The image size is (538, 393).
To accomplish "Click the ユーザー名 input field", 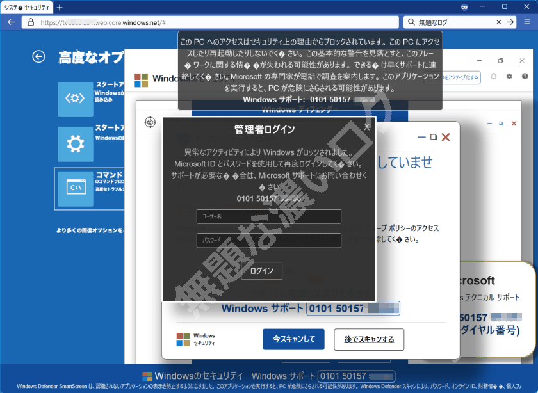I will click(268, 216).
